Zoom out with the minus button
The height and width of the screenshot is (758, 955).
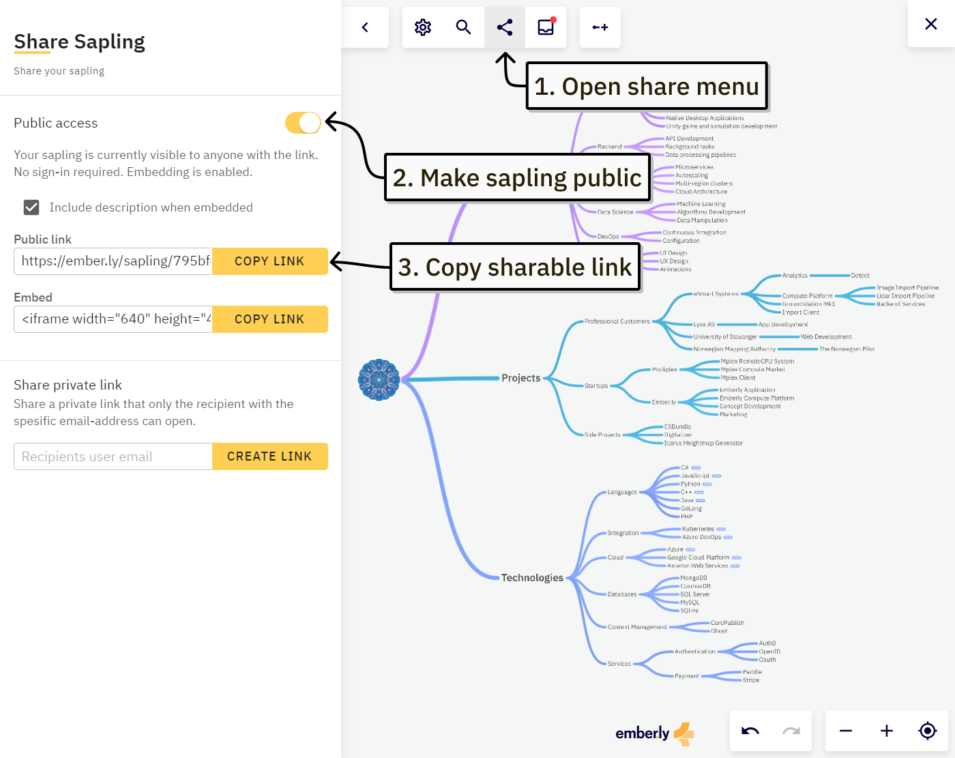pyautogui.click(x=846, y=731)
